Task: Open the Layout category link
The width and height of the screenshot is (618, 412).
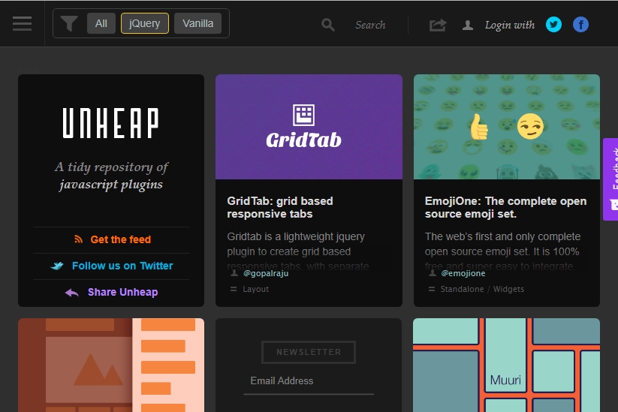Action: [x=256, y=289]
